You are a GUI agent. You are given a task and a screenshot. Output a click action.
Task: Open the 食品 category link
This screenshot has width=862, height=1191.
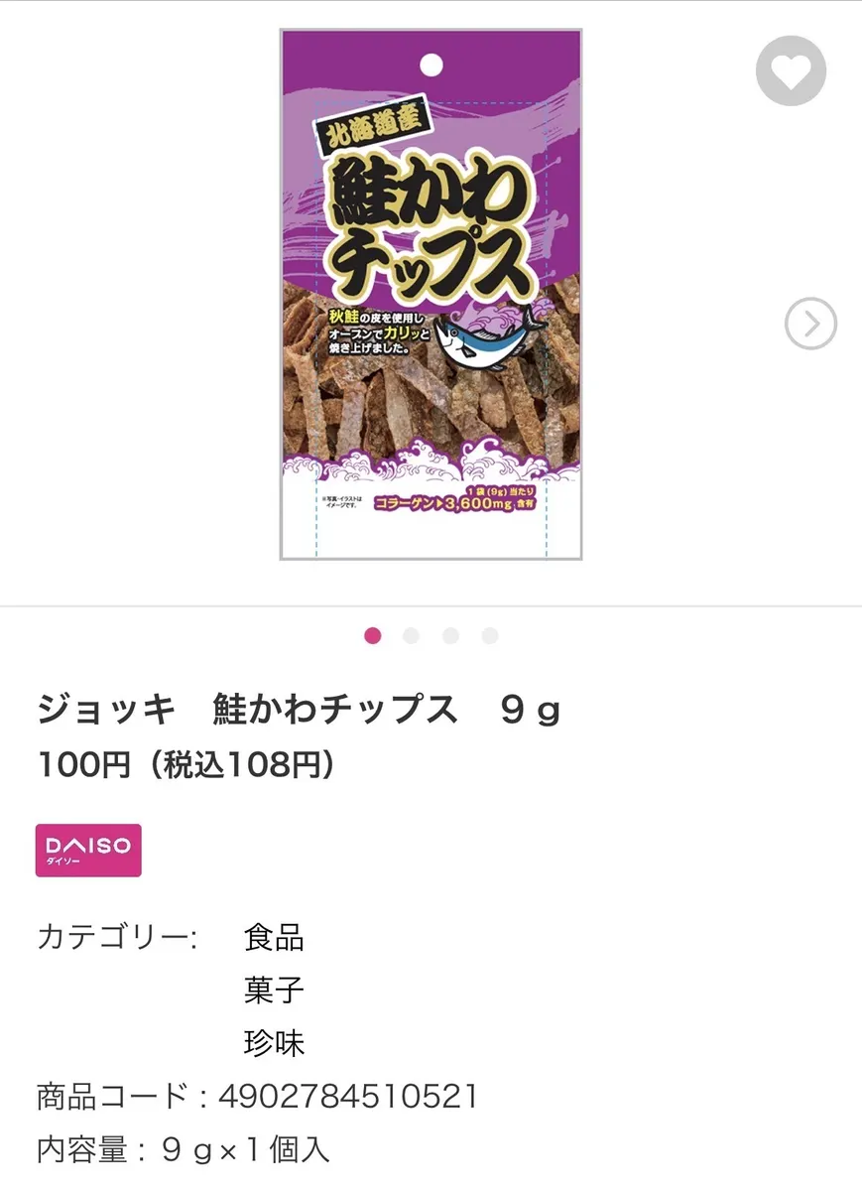[274, 938]
